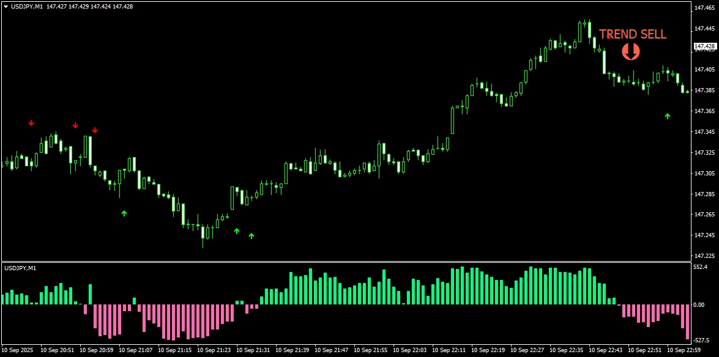Click the 10 Sep 2025 date label

click(x=17, y=350)
